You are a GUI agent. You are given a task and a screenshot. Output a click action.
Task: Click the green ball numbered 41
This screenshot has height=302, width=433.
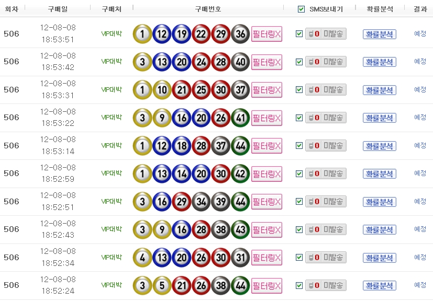(240, 118)
